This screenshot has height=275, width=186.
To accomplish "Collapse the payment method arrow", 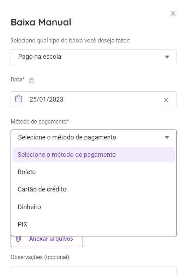I will point(167,137).
